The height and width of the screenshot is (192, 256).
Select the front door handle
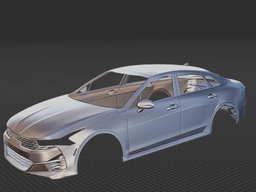tap(172, 107)
